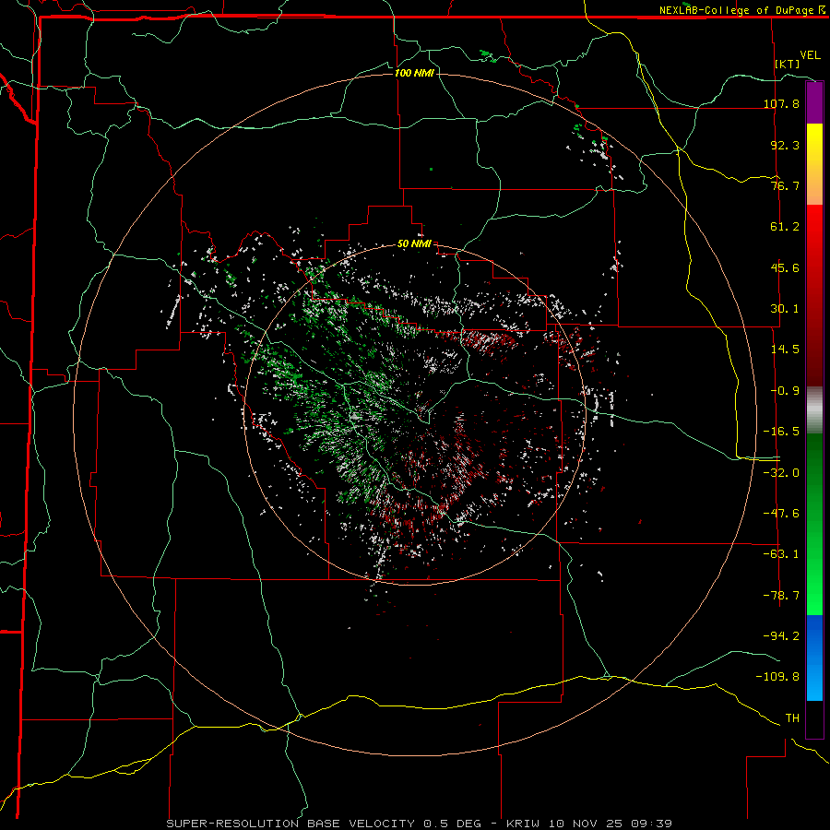
Task: Click the -32.0 velocity scale value
Action: click(781, 473)
